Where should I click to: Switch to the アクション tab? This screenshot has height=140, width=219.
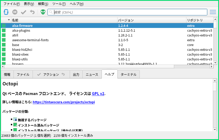[x=51, y=75]
